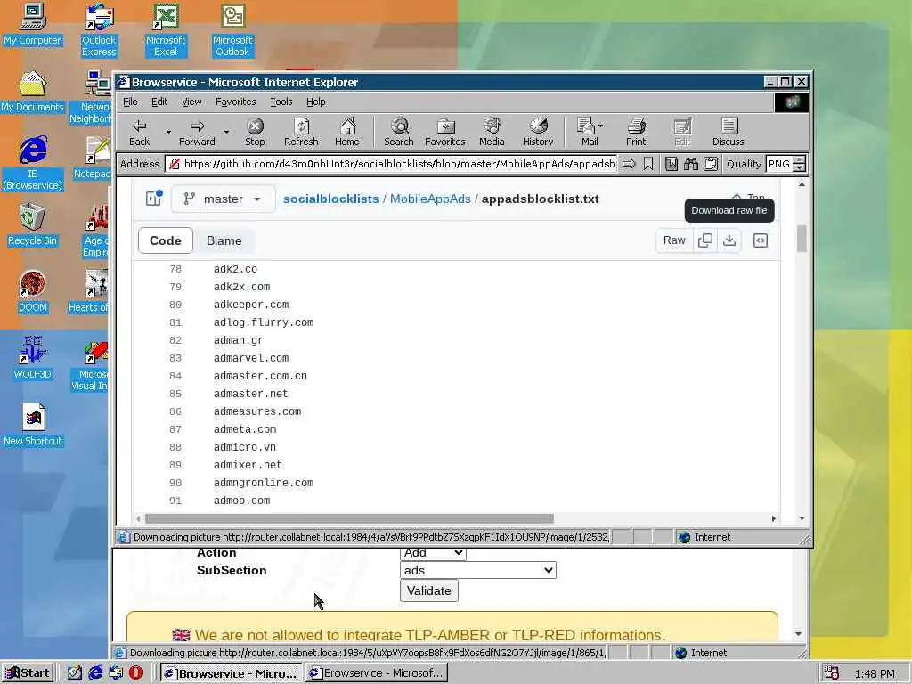Open the Edit menu
The height and width of the screenshot is (684, 912).
click(159, 102)
